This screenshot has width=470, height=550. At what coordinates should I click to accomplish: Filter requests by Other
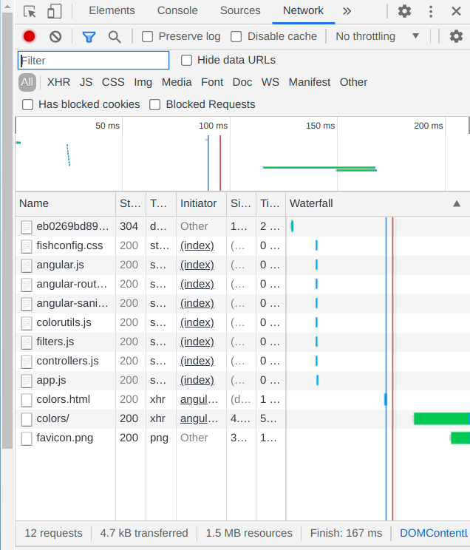[353, 82]
